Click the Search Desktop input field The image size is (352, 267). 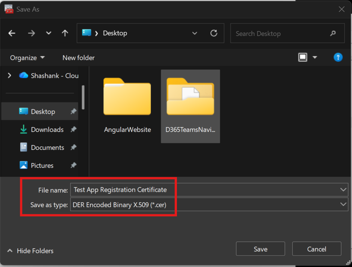point(288,33)
